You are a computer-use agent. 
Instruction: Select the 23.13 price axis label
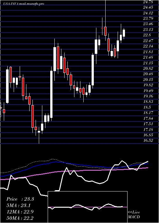(148, 30)
